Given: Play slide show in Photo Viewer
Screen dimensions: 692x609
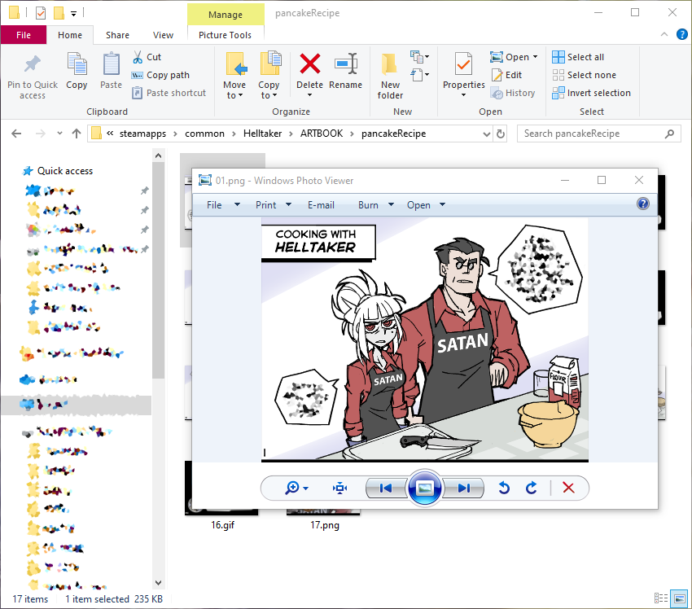Looking at the screenshot, I should tap(424, 488).
